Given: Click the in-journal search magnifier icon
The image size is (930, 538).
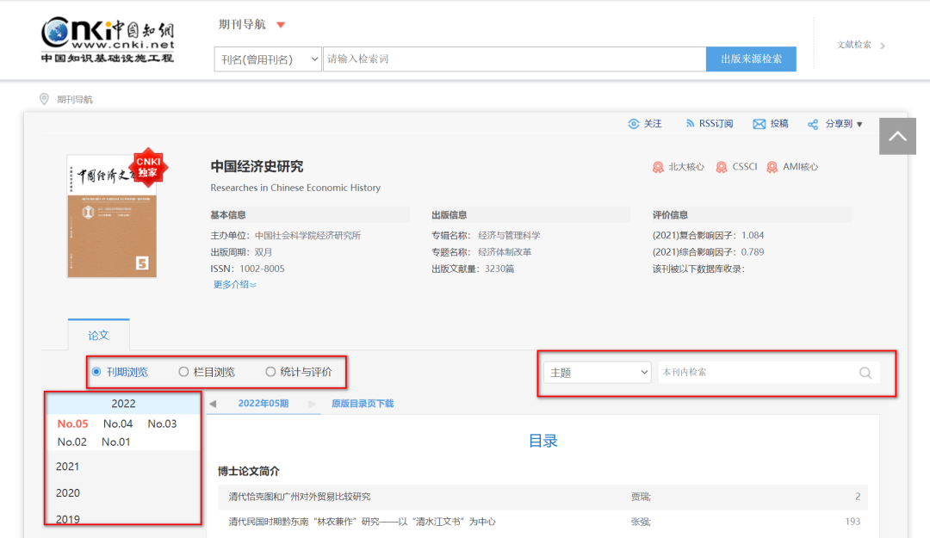Looking at the screenshot, I should (865, 373).
